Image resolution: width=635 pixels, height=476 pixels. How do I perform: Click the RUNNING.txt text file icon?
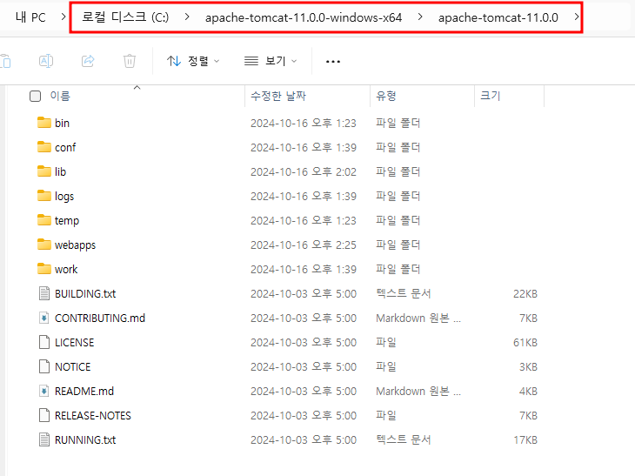tap(44, 439)
